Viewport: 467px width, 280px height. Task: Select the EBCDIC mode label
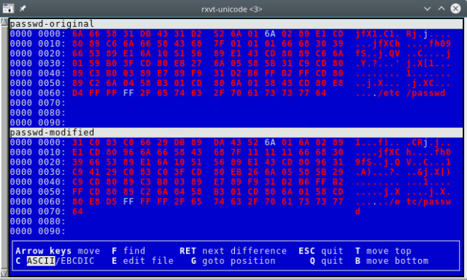pos(77,261)
